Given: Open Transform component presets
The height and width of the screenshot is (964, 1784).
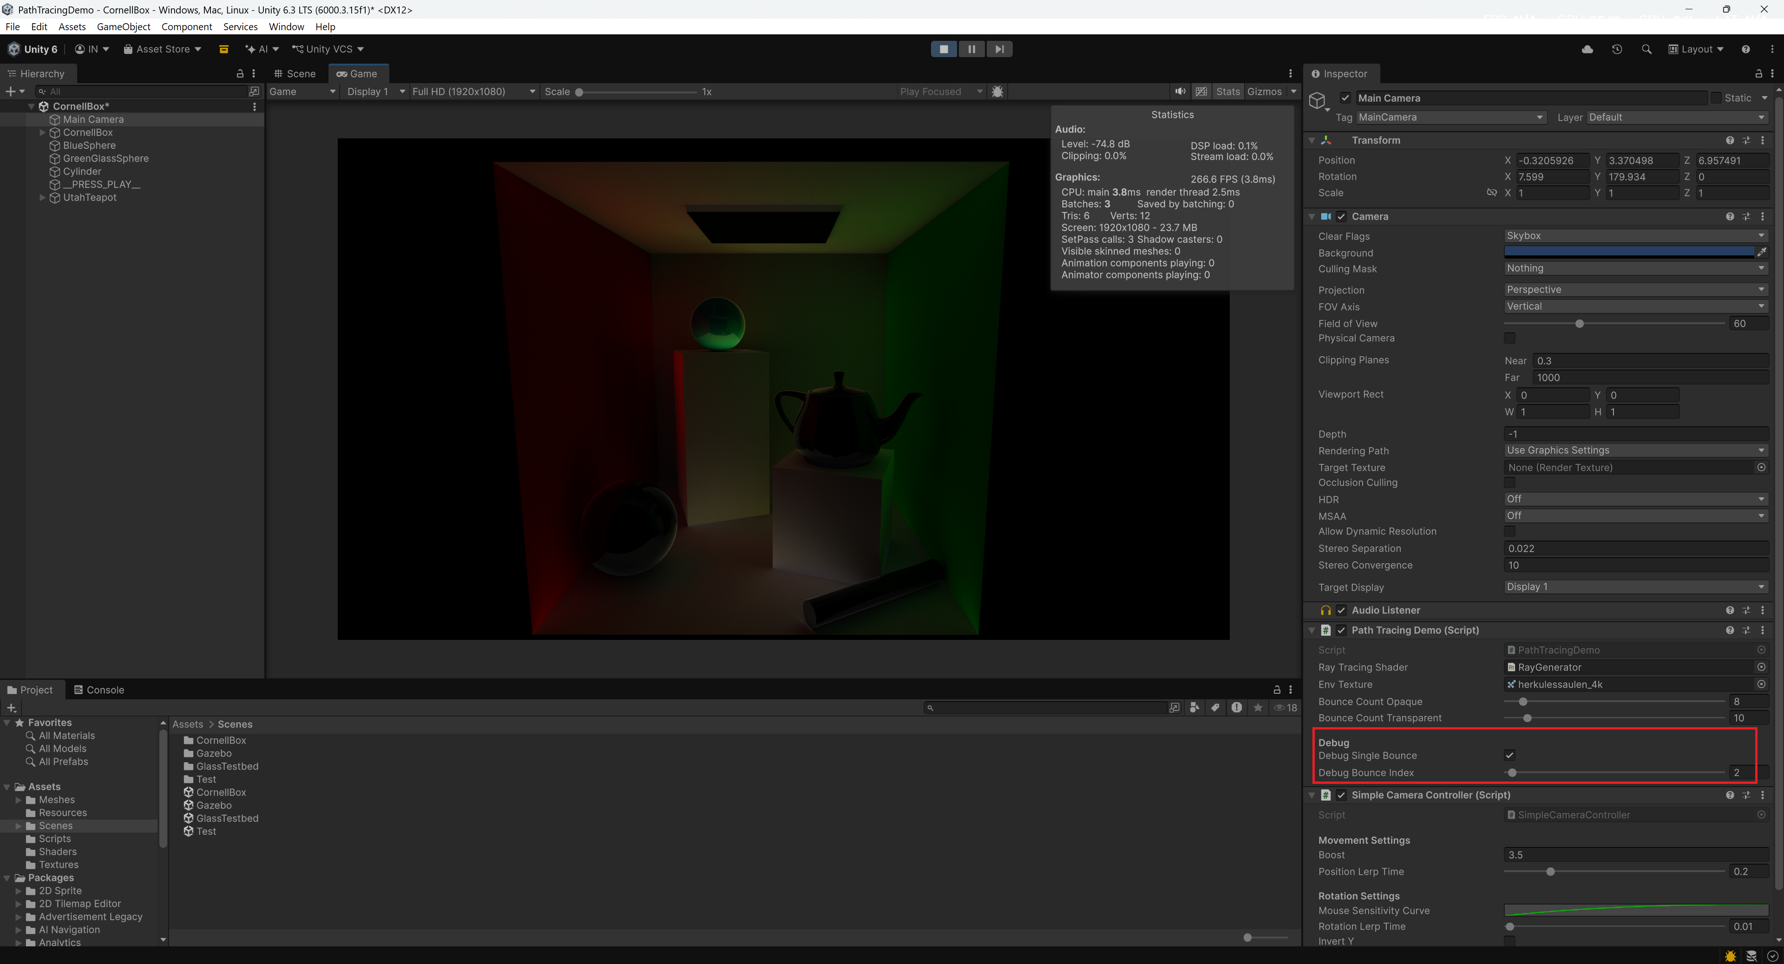Looking at the screenshot, I should [1747, 141].
